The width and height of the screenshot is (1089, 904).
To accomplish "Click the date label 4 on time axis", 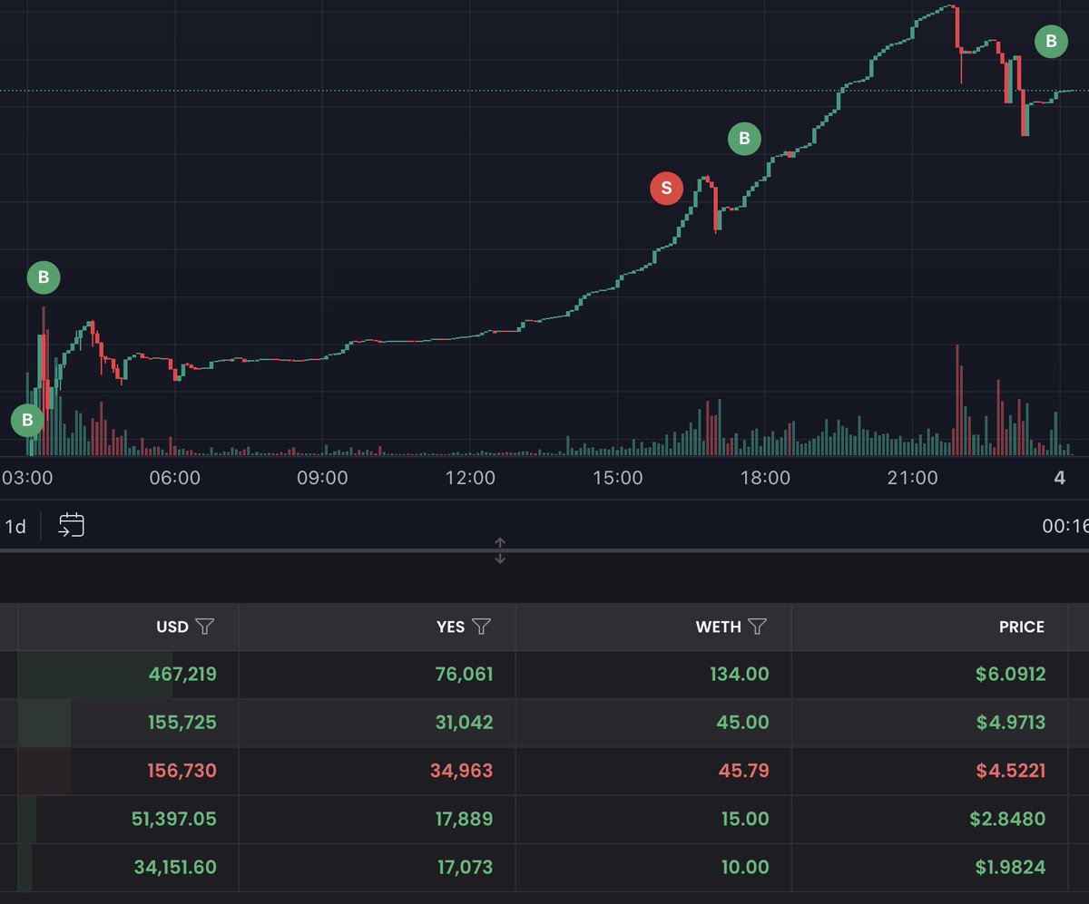I will point(1060,478).
